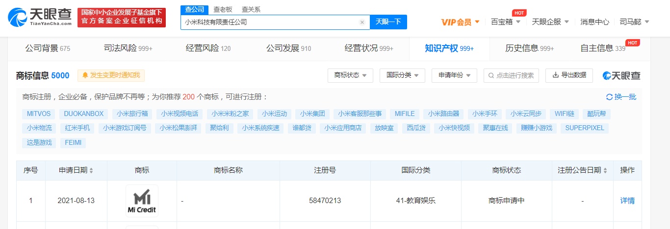Open the 司法风险 tab

(x=128, y=48)
